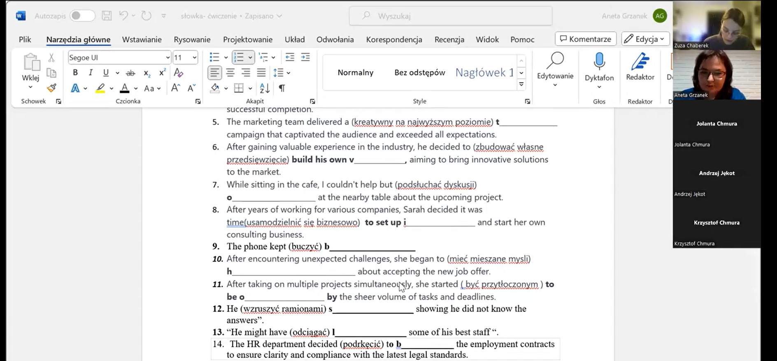Justify paragraph text
The height and width of the screenshot is (361, 777).
tap(261, 73)
